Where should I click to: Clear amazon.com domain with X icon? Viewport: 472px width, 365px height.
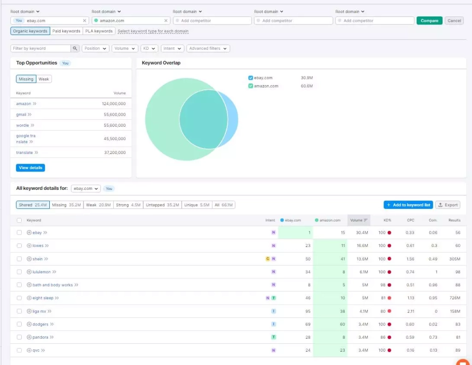tap(166, 21)
